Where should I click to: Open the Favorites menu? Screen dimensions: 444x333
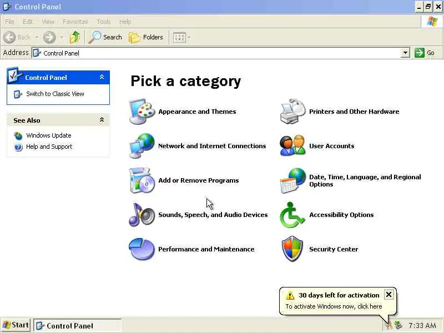[75, 22]
